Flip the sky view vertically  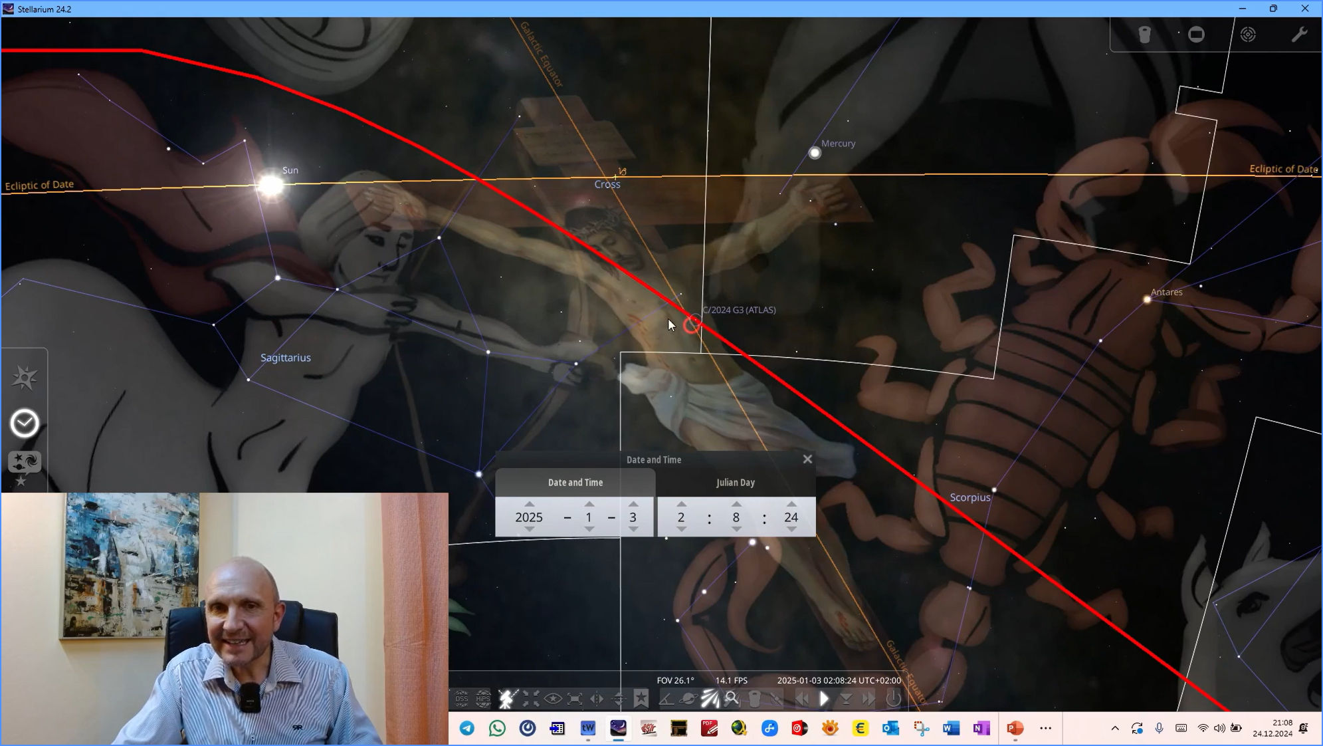coord(619,699)
